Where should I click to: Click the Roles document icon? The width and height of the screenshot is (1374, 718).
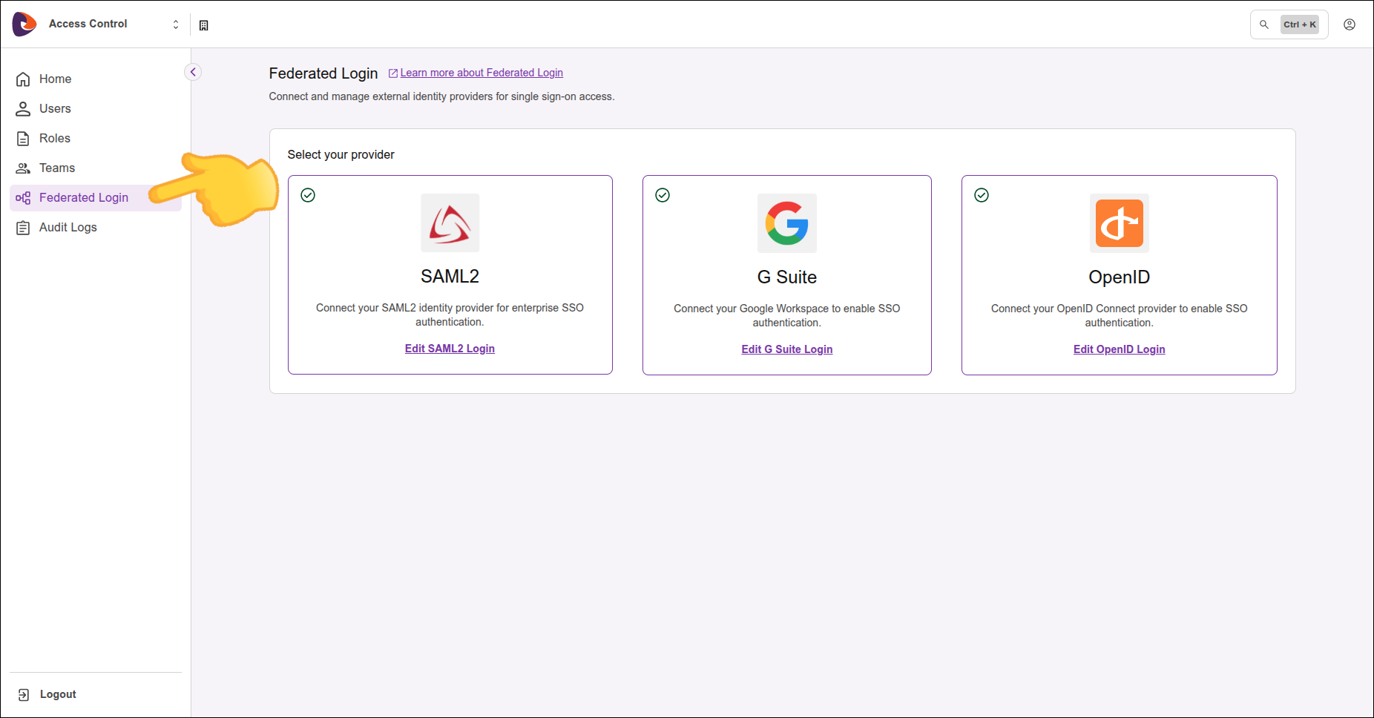coord(23,138)
